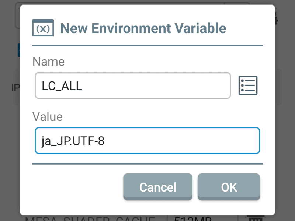Click the (x) environment variable header icon

pyautogui.click(x=43, y=28)
